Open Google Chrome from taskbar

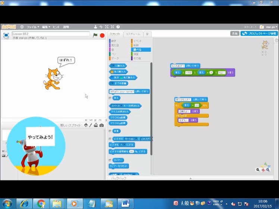[x=41, y=203]
